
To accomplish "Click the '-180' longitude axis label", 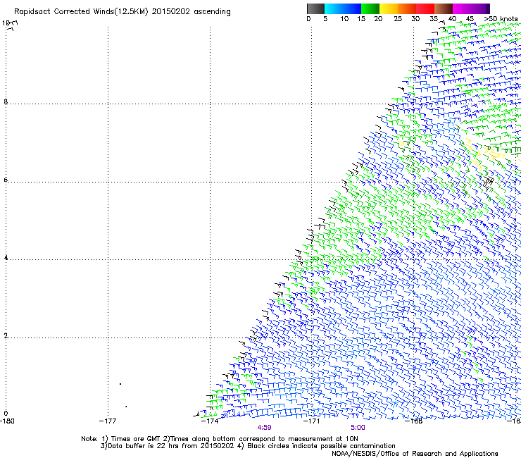I will 7,421.
